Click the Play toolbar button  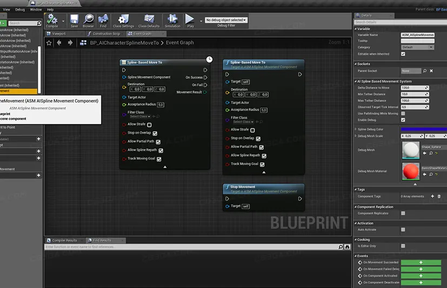pyautogui.click(x=190, y=21)
